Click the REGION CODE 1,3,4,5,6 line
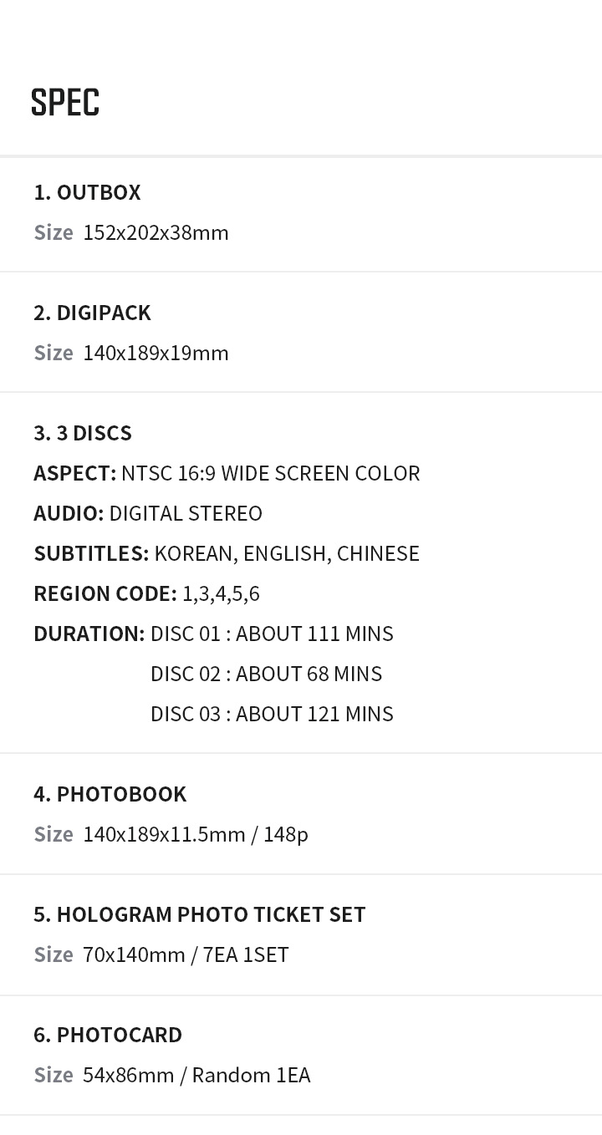602x1135 pixels. 146,593
